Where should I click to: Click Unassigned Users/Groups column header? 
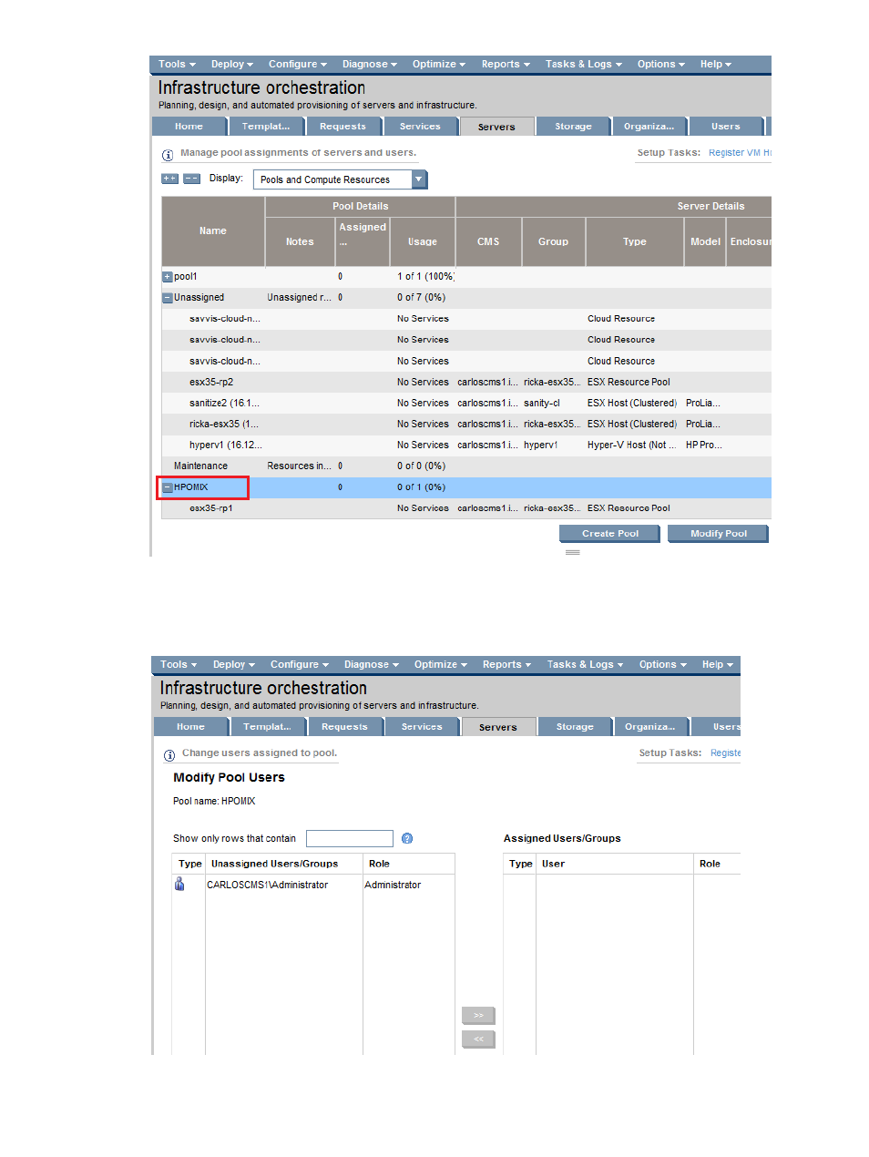[x=283, y=864]
